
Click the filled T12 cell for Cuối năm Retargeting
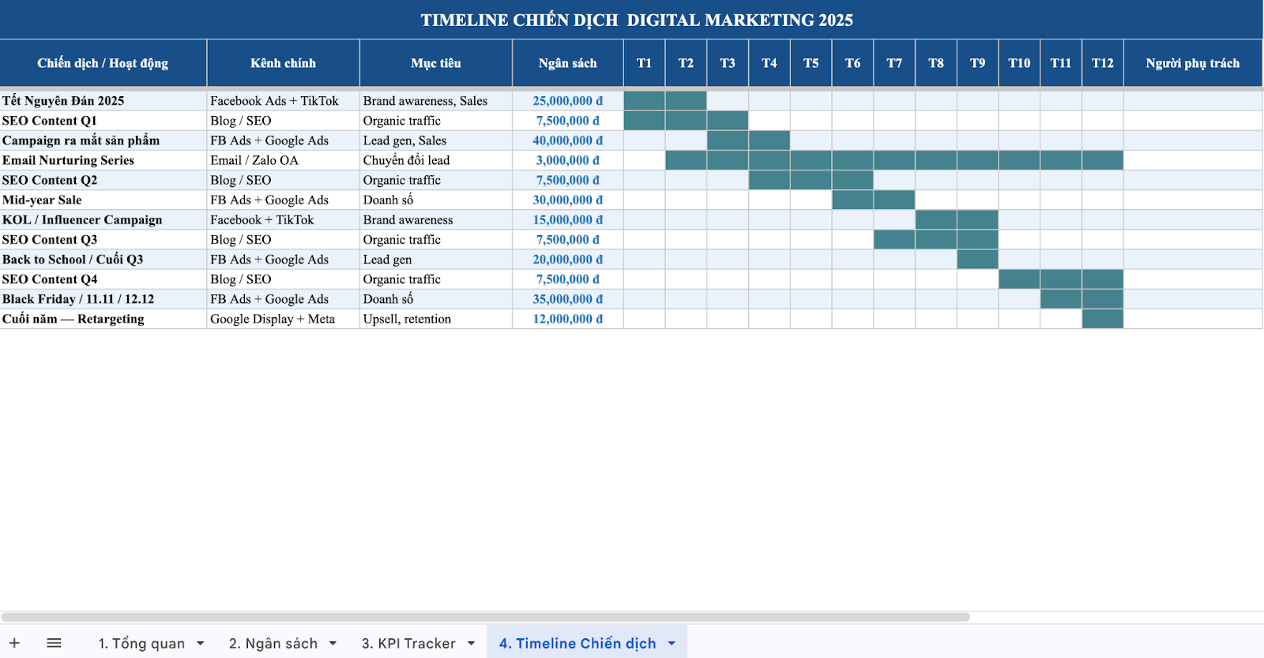(1102, 319)
